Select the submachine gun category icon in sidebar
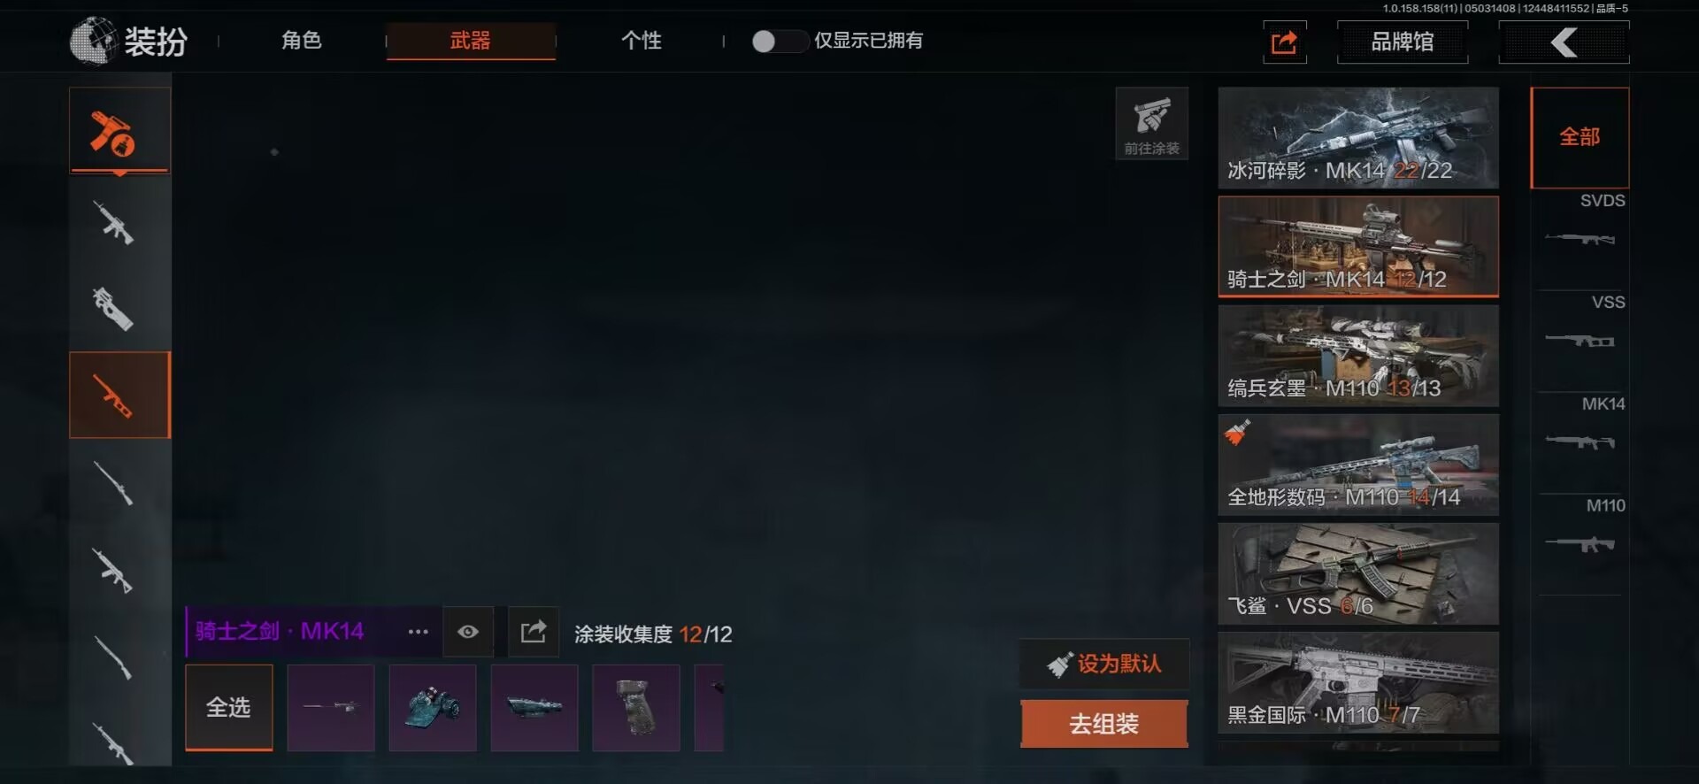This screenshot has height=784, width=1699. click(x=113, y=308)
